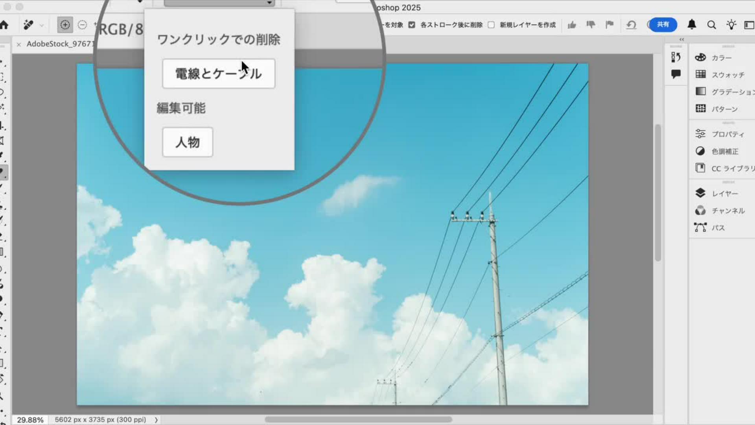Image resolution: width=755 pixels, height=425 pixels.
Task: Select subtract-from-selection brush mode icon
Action: pyautogui.click(x=82, y=25)
